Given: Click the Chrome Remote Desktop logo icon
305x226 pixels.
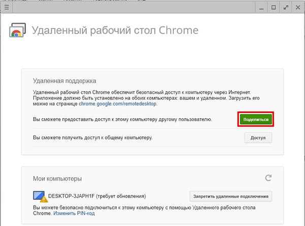Looking at the screenshot, I should 17,30.
